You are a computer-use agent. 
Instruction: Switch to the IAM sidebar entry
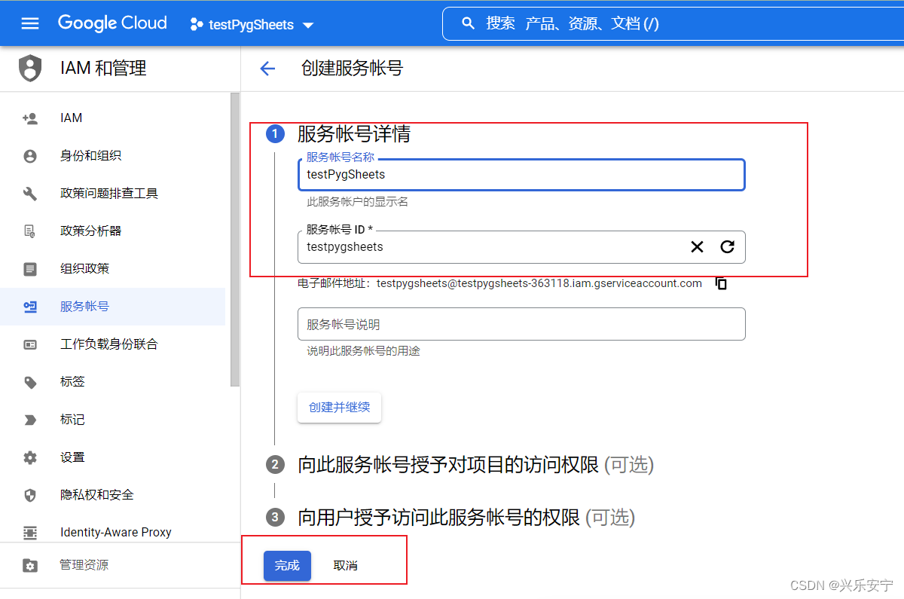click(x=71, y=118)
